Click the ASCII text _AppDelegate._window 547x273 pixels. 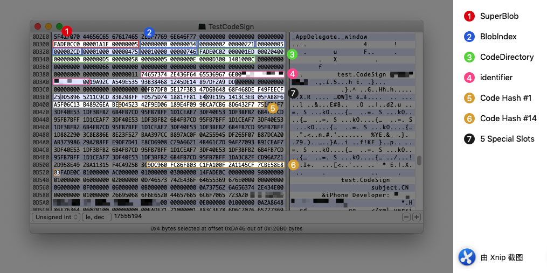[330, 37]
